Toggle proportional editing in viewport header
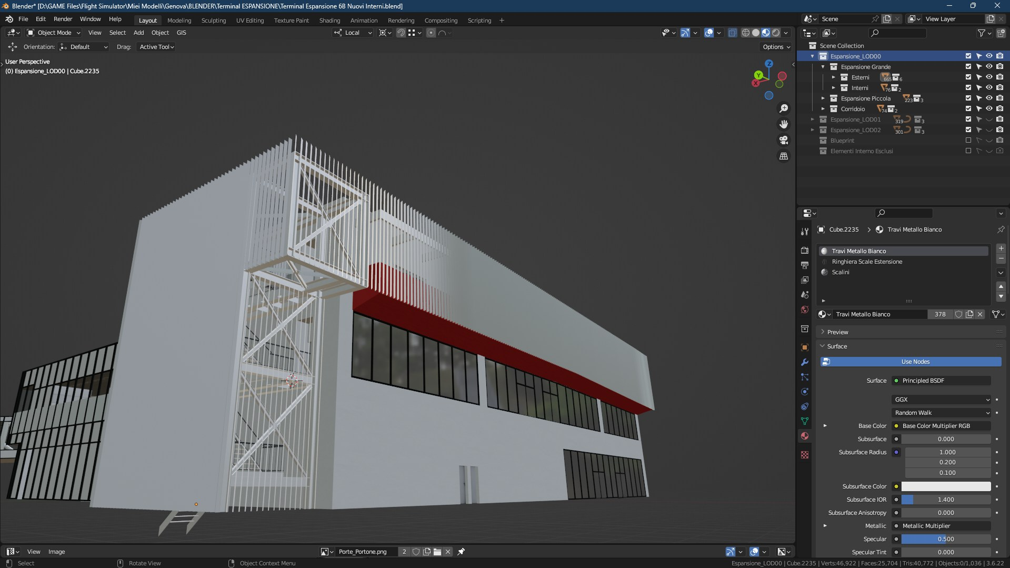This screenshot has width=1010, height=568. pos(431,33)
